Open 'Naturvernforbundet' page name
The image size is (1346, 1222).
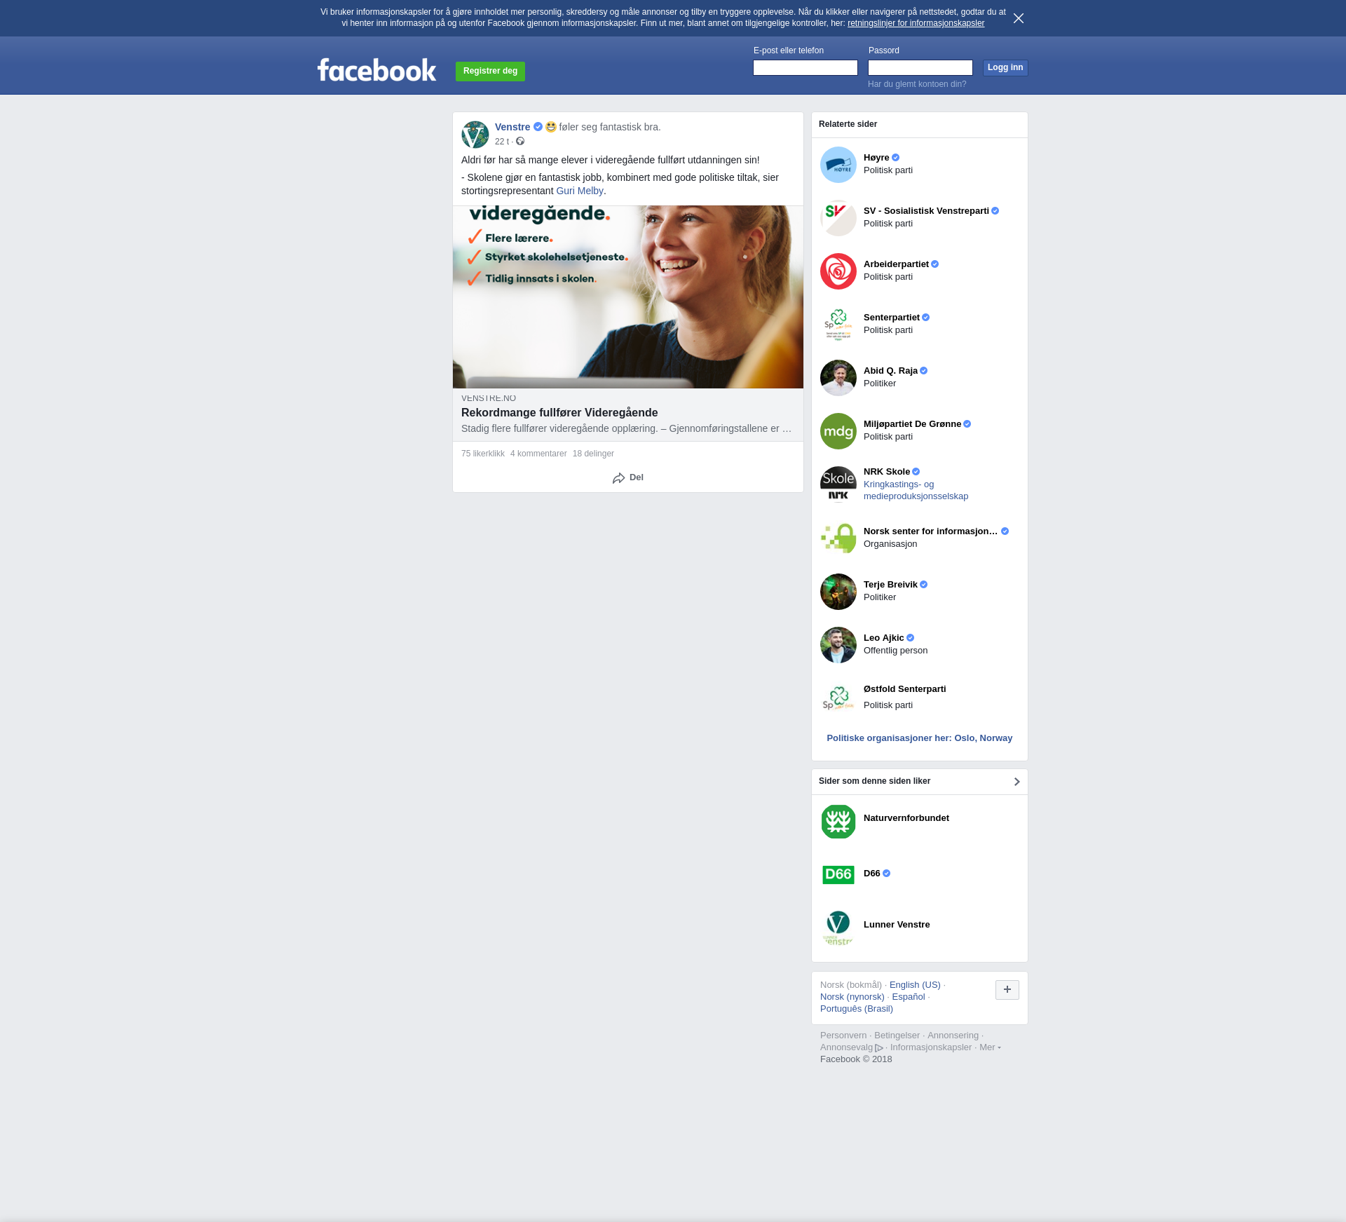pos(906,818)
